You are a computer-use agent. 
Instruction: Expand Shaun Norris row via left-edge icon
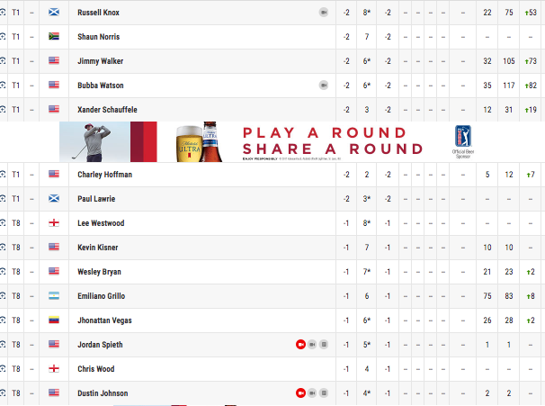pos(3,37)
